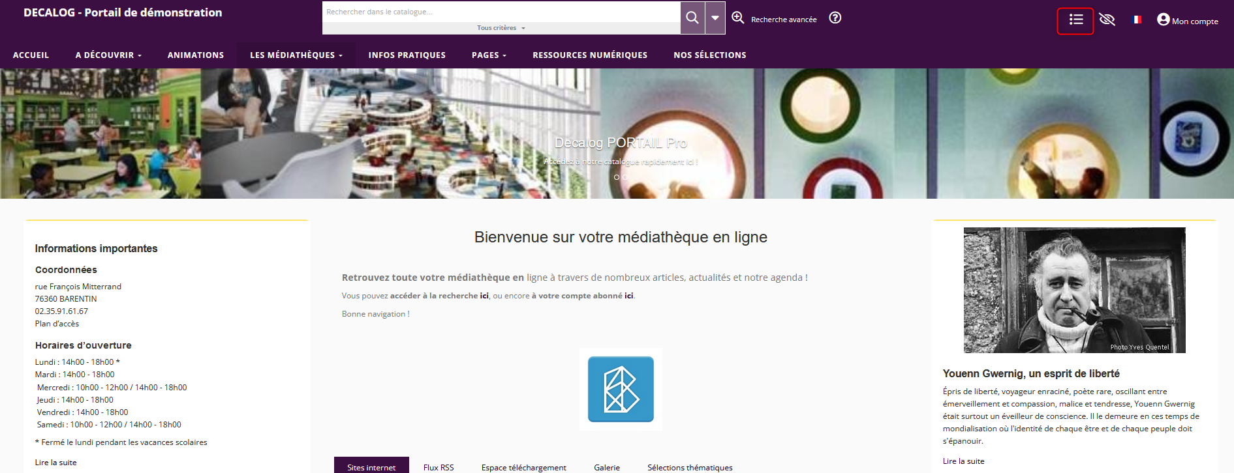
Task: Click the blue Decalog logo tile
Action: click(x=621, y=389)
